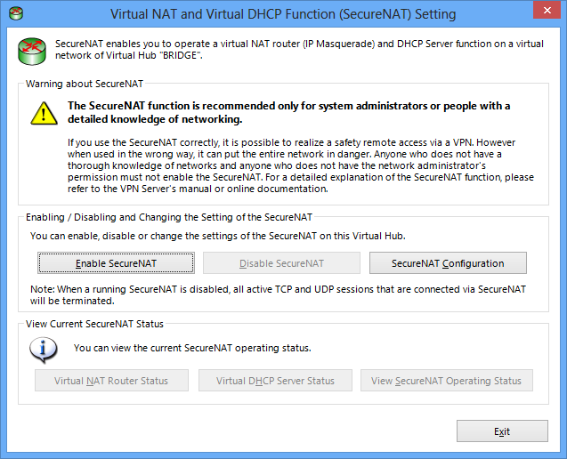Click the SecureNAT description text mentioning BRIDGE

tap(299, 50)
